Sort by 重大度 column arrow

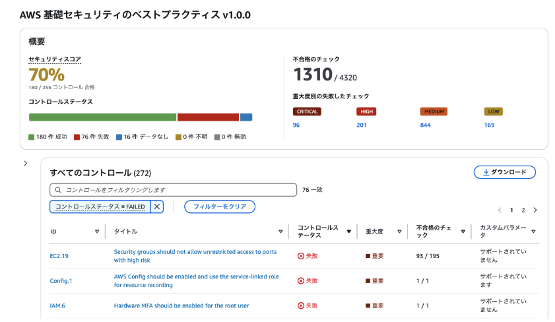(x=399, y=232)
